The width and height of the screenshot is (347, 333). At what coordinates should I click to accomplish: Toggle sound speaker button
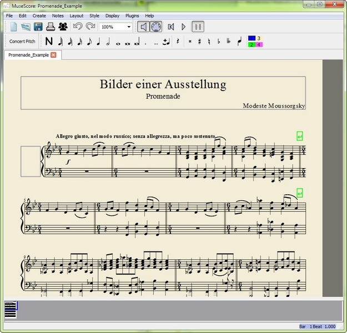pyautogui.click(x=143, y=27)
